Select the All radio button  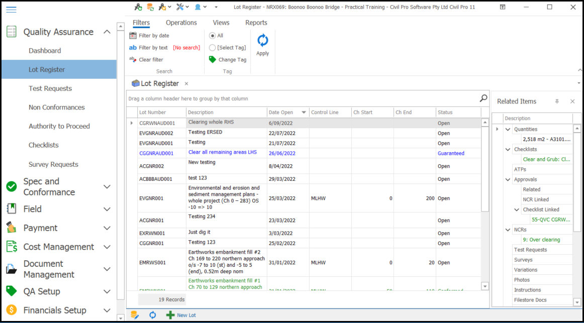(x=213, y=36)
